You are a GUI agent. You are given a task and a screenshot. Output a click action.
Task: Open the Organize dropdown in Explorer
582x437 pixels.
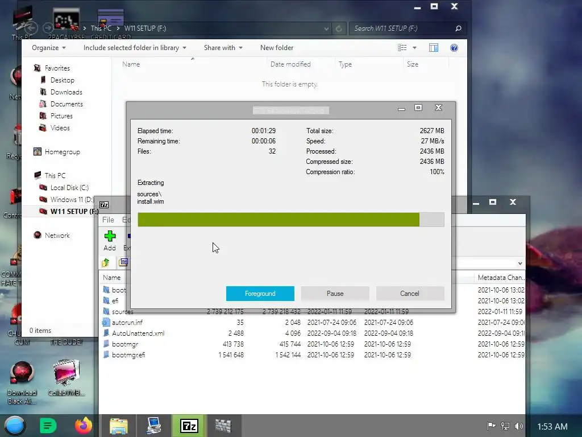click(49, 48)
